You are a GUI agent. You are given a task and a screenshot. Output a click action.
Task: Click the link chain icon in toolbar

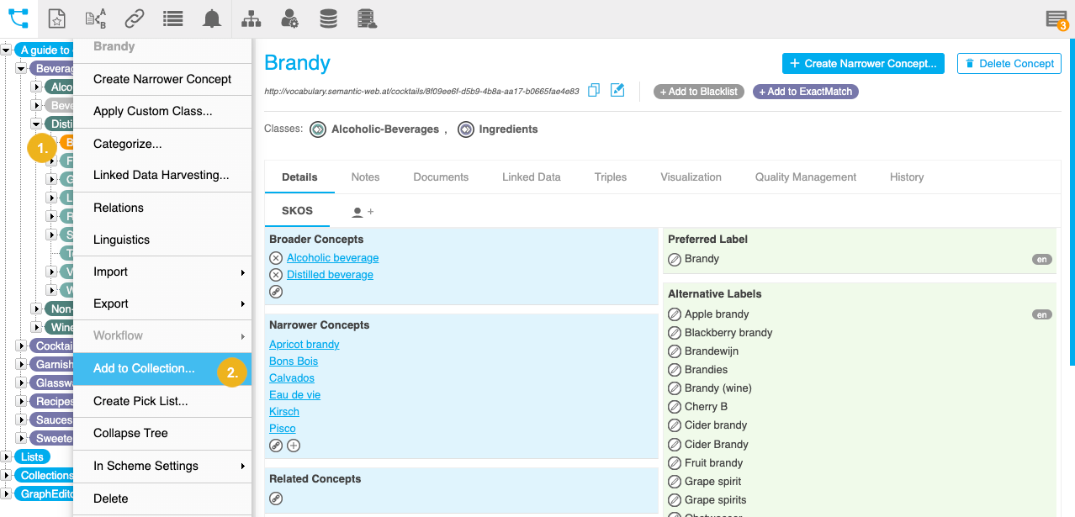tap(134, 18)
